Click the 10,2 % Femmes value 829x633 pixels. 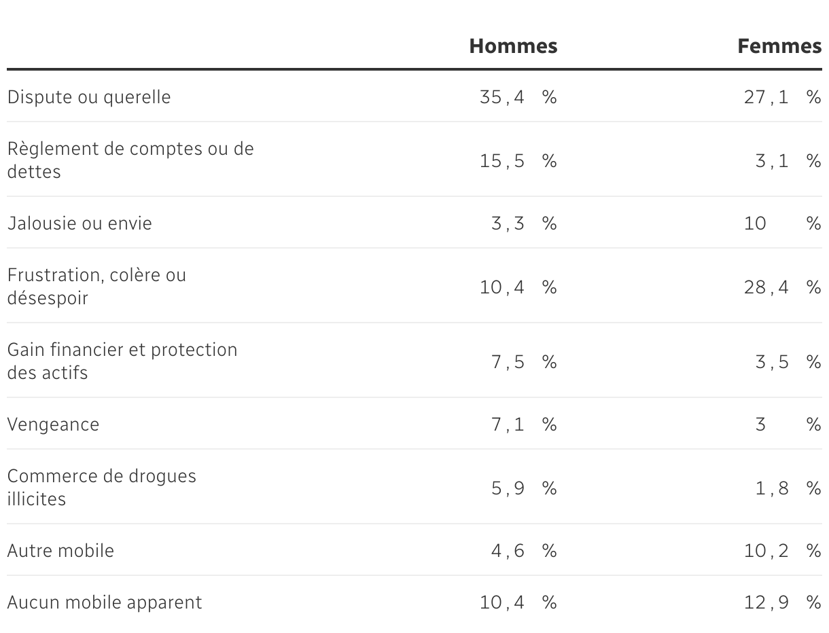(x=783, y=551)
